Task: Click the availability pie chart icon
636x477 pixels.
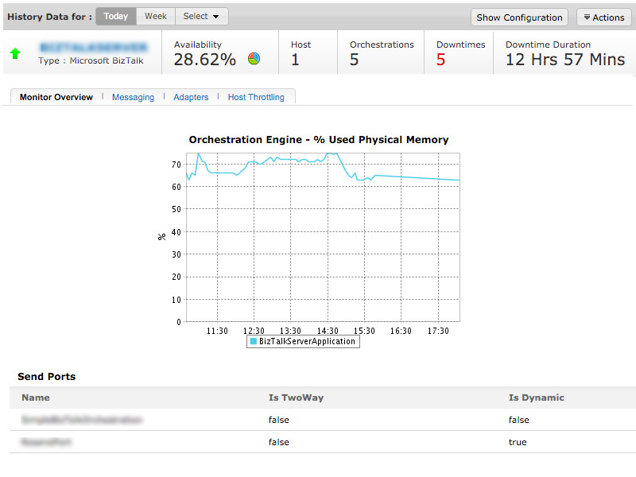Action: click(x=254, y=59)
